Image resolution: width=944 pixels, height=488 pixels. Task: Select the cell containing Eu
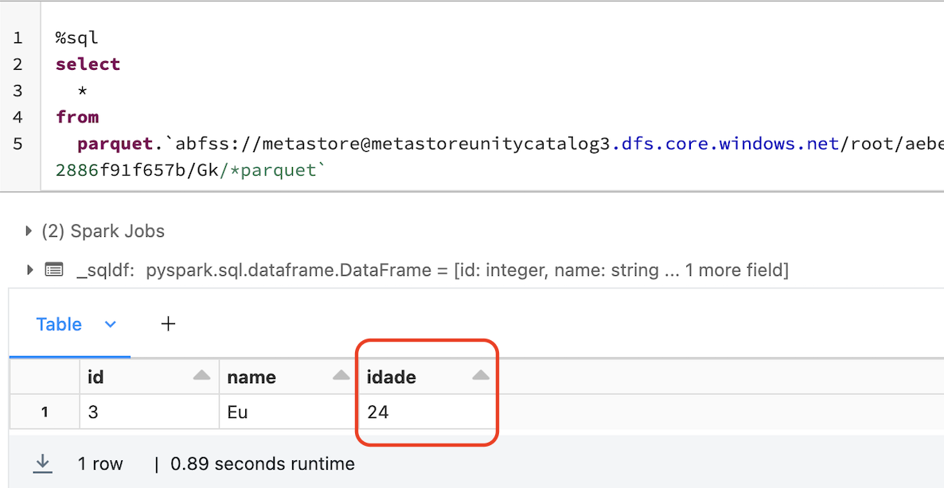point(289,412)
